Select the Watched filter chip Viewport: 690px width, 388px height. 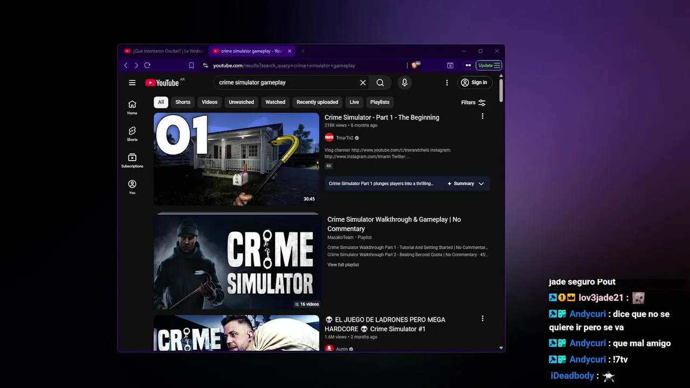click(275, 102)
